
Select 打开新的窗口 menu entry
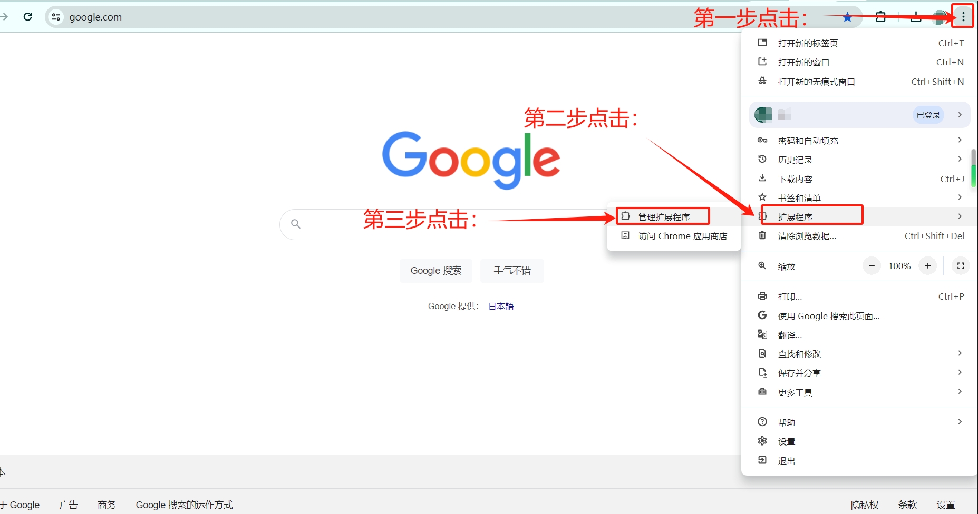coord(859,62)
